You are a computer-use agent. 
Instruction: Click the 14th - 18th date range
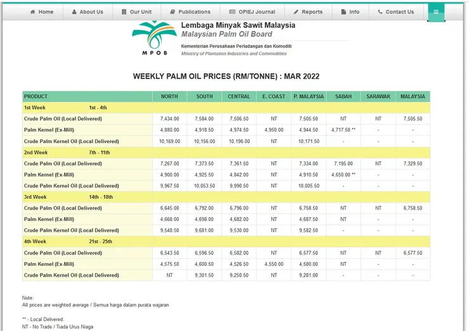tap(101, 197)
